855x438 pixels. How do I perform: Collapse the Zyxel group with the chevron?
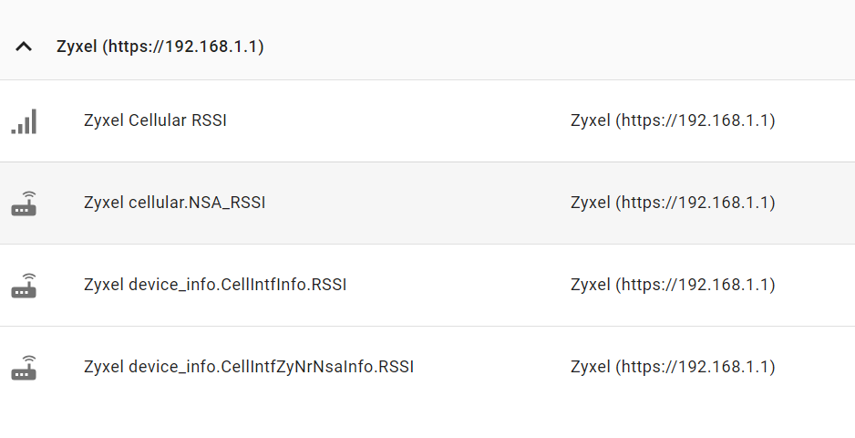[x=24, y=47]
